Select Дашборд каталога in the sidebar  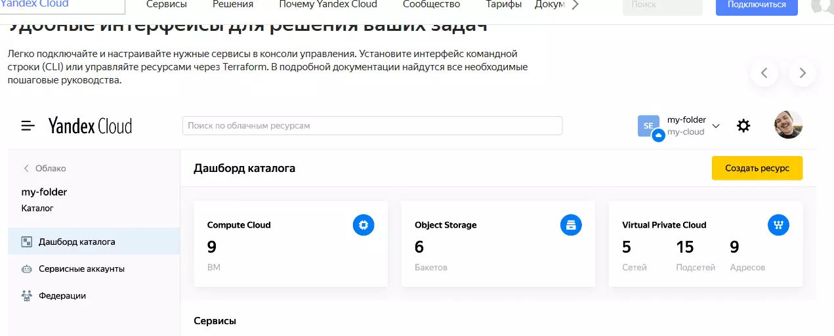94,241
